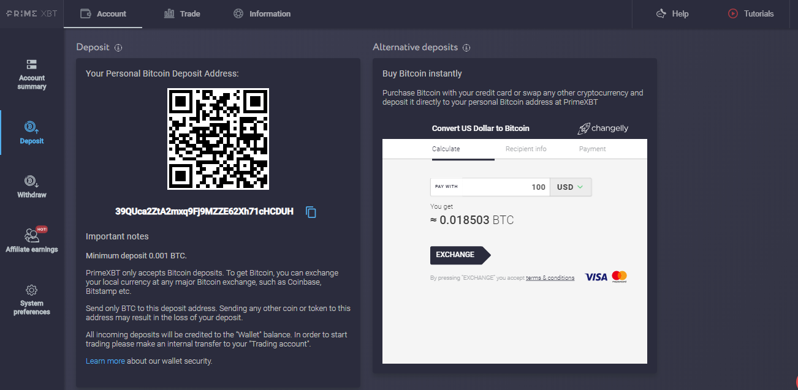Select the Calculate step tab
The image size is (798, 390).
tap(446, 149)
